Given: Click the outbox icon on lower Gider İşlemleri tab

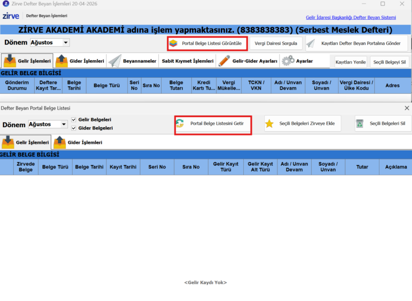Looking at the screenshot, I should 60,142.
